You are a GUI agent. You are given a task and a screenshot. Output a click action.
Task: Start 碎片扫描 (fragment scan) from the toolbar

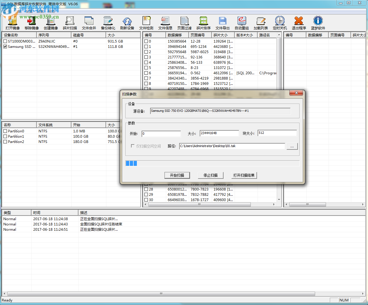point(70,21)
